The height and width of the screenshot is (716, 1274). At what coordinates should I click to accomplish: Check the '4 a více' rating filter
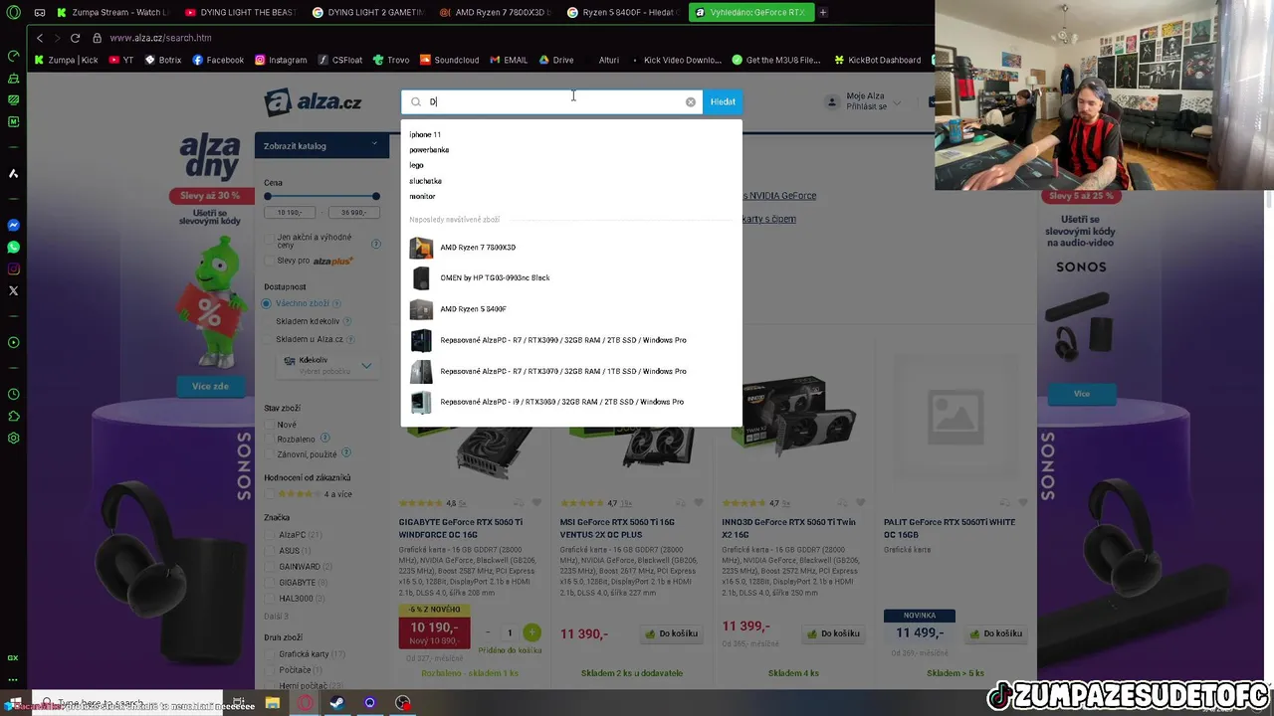click(x=270, y=494)
